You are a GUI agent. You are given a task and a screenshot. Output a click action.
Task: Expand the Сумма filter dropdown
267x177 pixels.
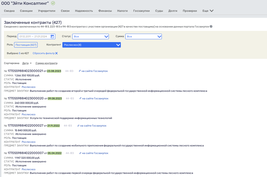pyautogui.click(x=143, y=37)
